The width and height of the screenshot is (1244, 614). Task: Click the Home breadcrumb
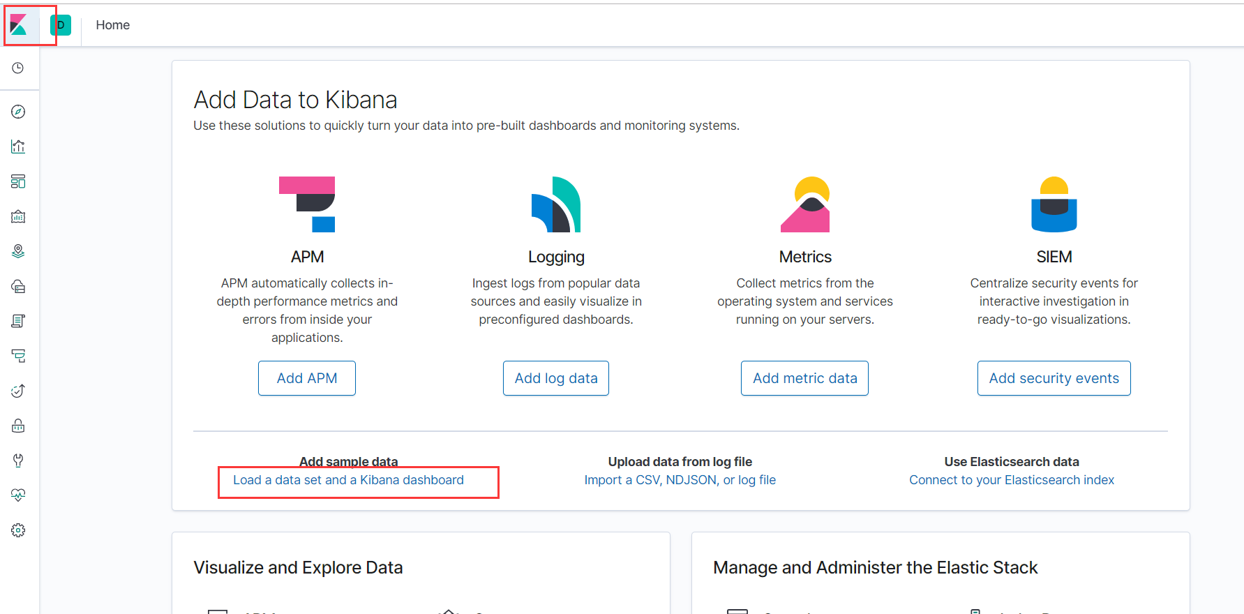[x=113, y=25]
